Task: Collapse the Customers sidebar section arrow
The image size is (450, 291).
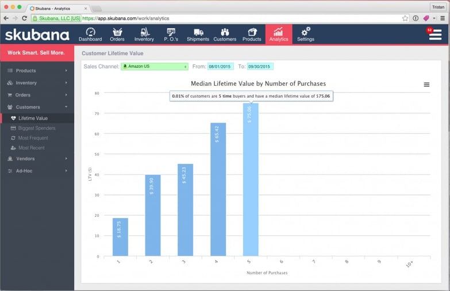Action: pyautogui.click(x=66, y=107)
